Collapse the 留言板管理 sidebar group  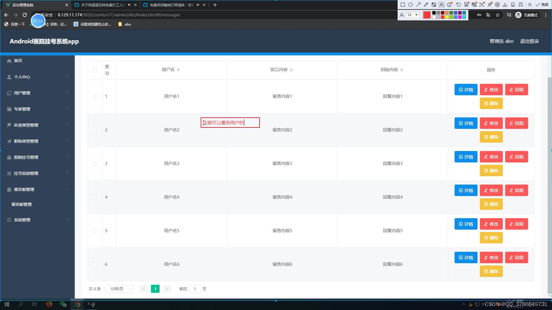pyautogui.click(x=37, y=189)
